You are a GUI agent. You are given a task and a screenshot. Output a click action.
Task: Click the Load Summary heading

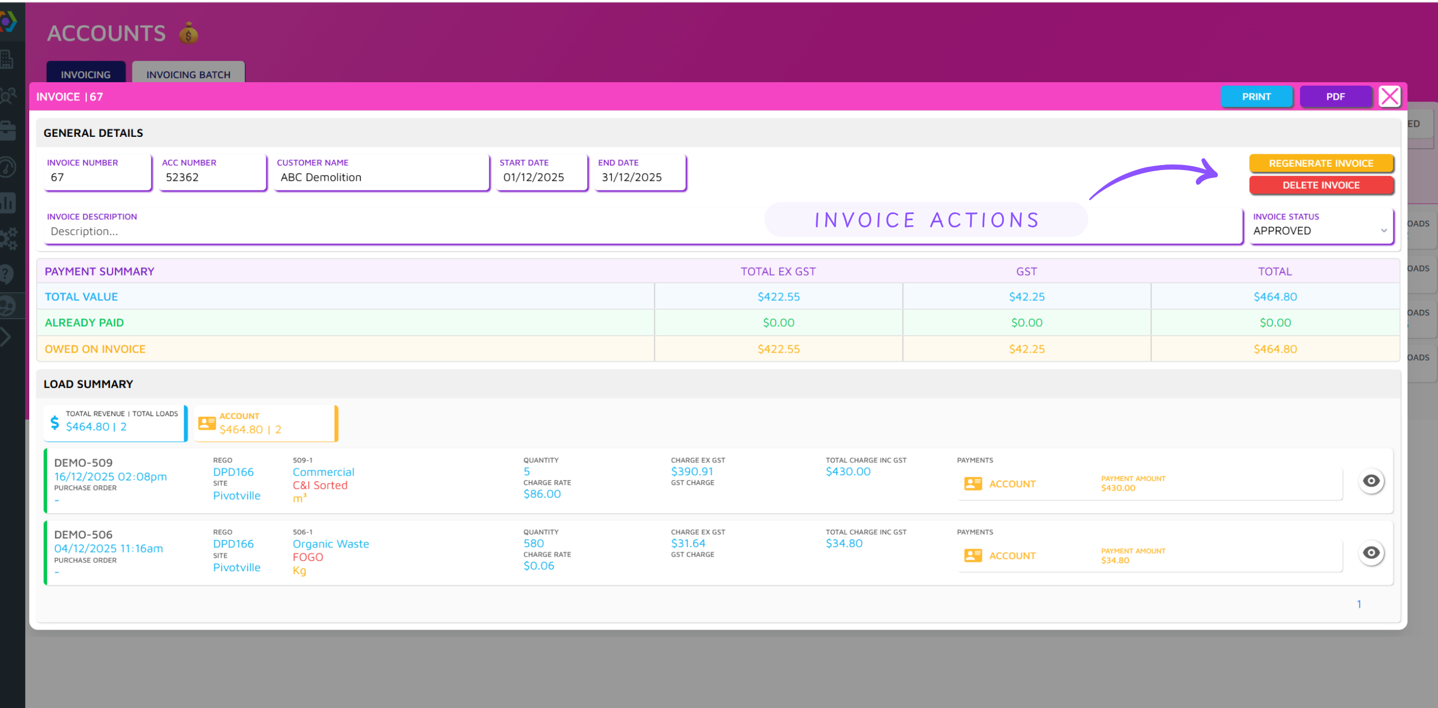coord(88,384)
